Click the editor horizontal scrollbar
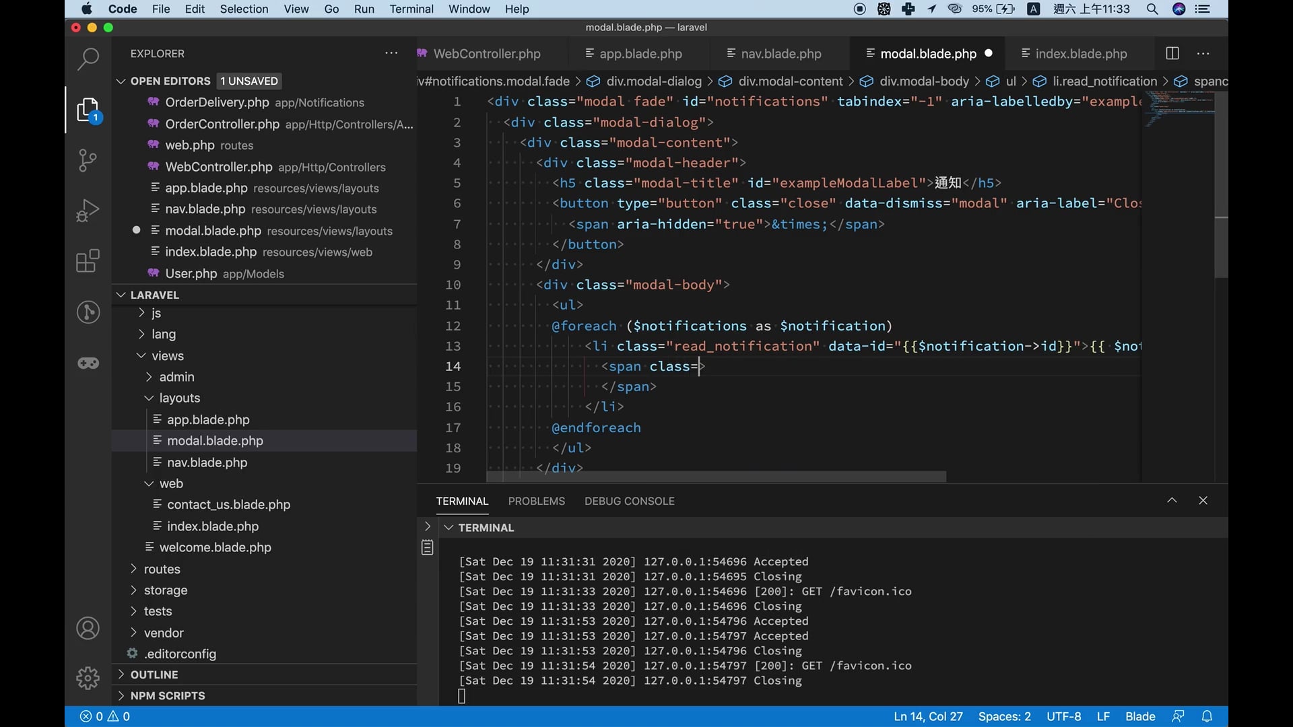This screenshot has width=1293, height=727. click(715, 477)
